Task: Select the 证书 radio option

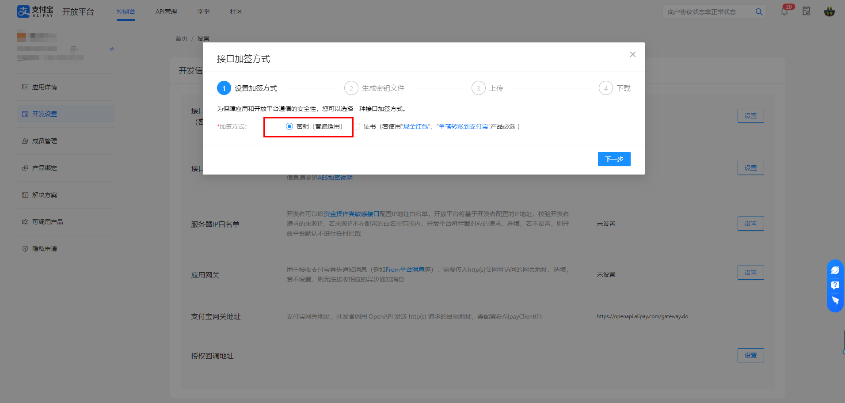Action: [357, 126]
